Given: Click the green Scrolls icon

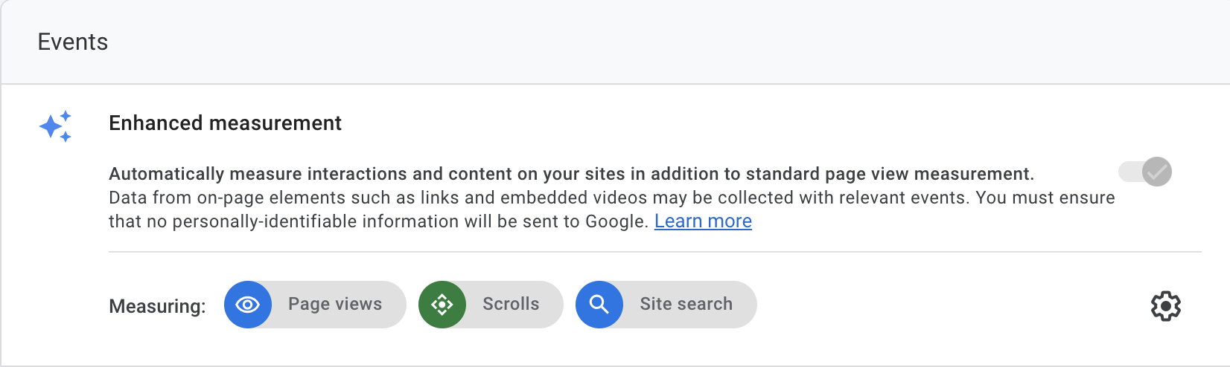Looking at the screenshot, I should point(442,305).
